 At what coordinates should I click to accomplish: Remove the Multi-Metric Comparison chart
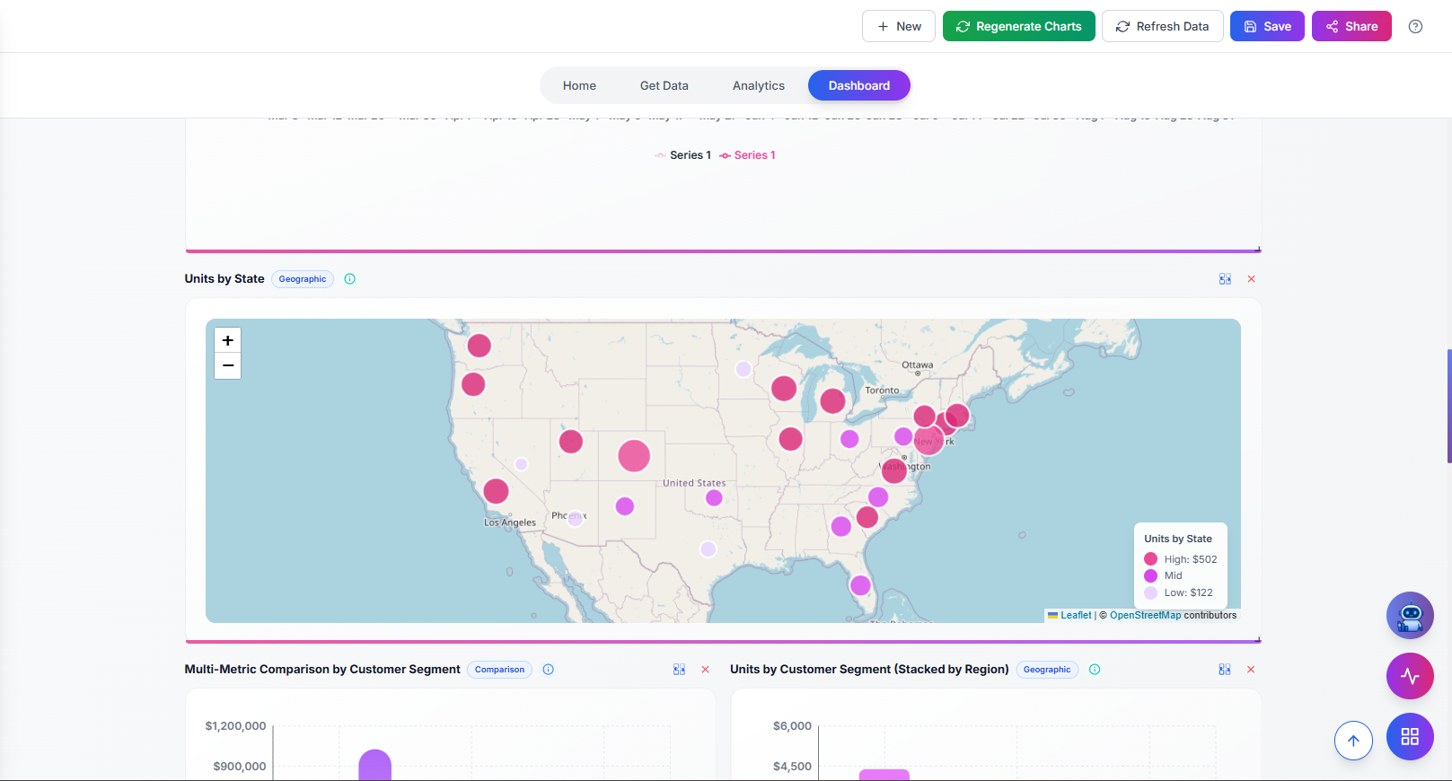click(x=705, y=670)
